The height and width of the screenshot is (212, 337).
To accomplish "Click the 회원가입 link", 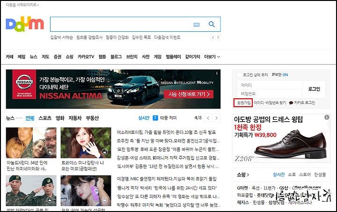I will pos(244,103).
